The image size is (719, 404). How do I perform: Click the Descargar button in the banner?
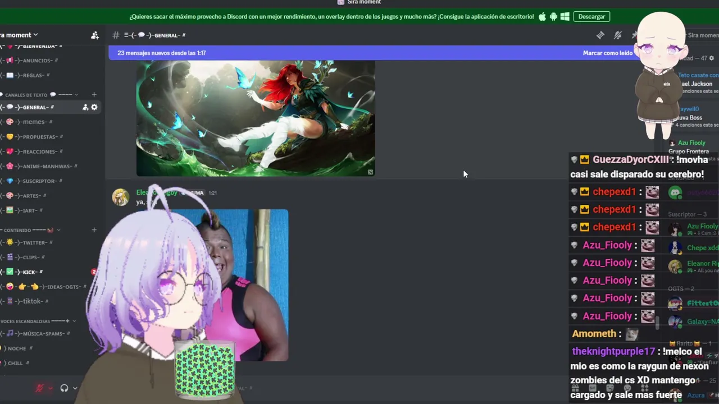[x=591, y=17]
